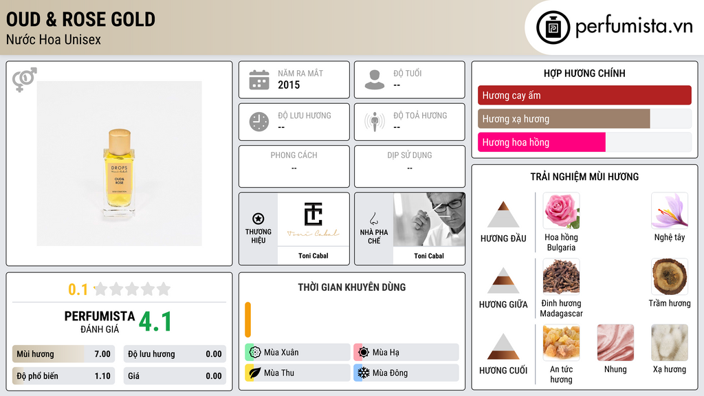
Task: Click the leaf icon for Mùa Thu
Action: pos(255,373)
